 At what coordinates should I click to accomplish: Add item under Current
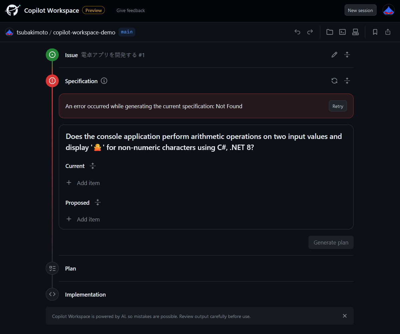click(83, 183)
